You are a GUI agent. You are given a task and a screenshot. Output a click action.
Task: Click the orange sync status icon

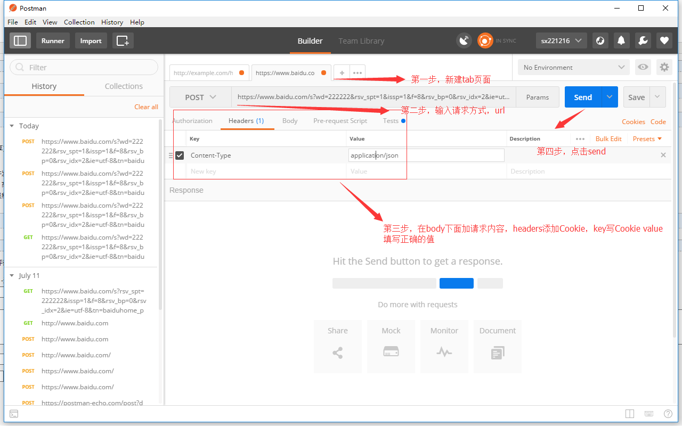coord(485,40)
